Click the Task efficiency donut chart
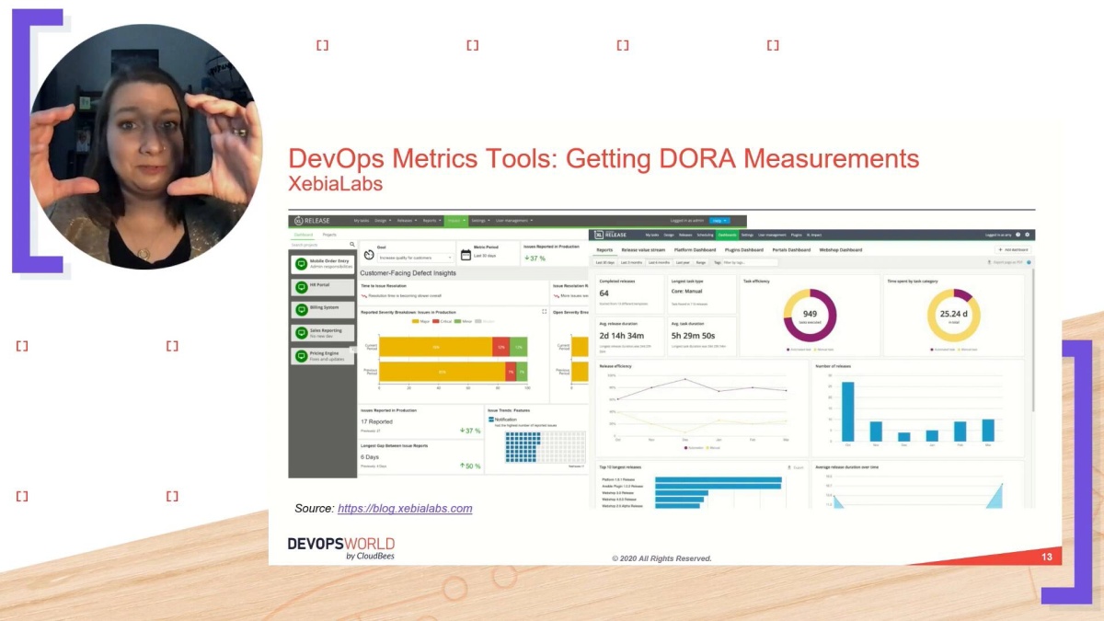Screen dimensions: 1104x621 (810, 316)
